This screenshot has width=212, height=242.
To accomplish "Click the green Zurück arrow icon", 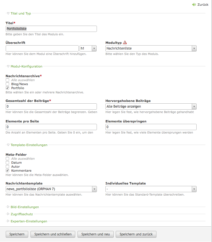I will [x=194, y=5].
